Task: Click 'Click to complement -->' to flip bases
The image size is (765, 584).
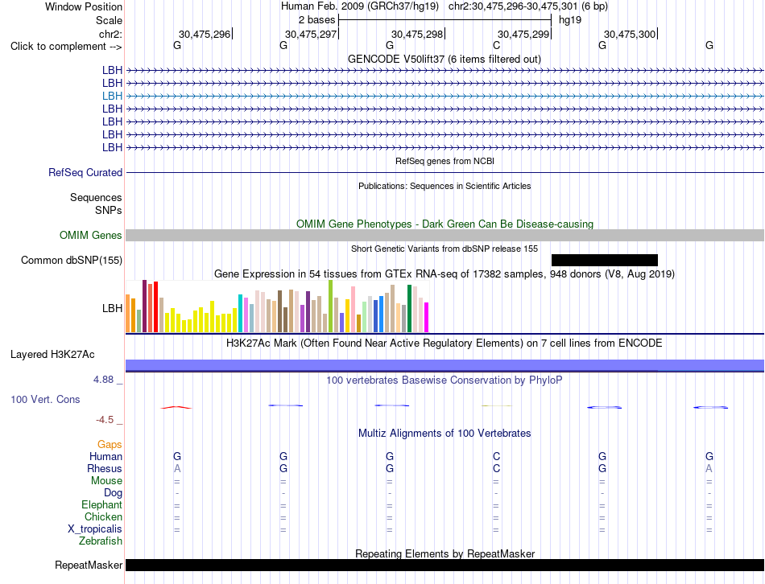Action: [x=66, y=47]
